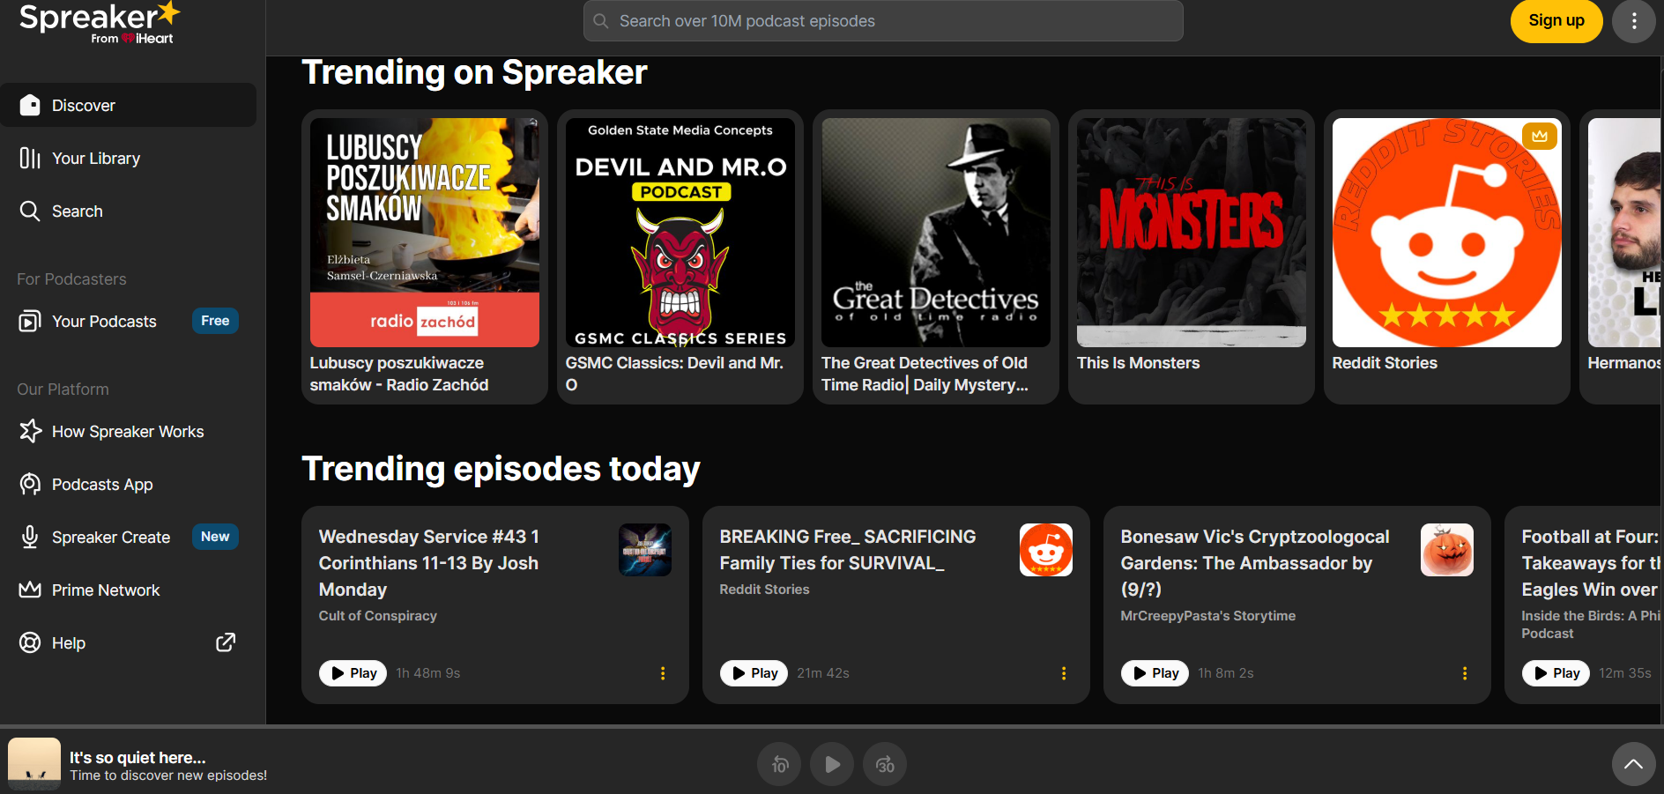Open the Reddit Stories podcast thumbnail
Image resolution: width=1664 pixels, height=794 pixels.
[1446, 233]
